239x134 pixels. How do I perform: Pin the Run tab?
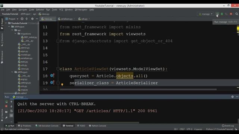(x=6, y=118)
